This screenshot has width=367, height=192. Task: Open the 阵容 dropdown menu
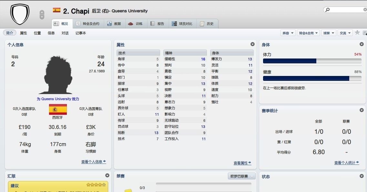click(x=288, y=33)
